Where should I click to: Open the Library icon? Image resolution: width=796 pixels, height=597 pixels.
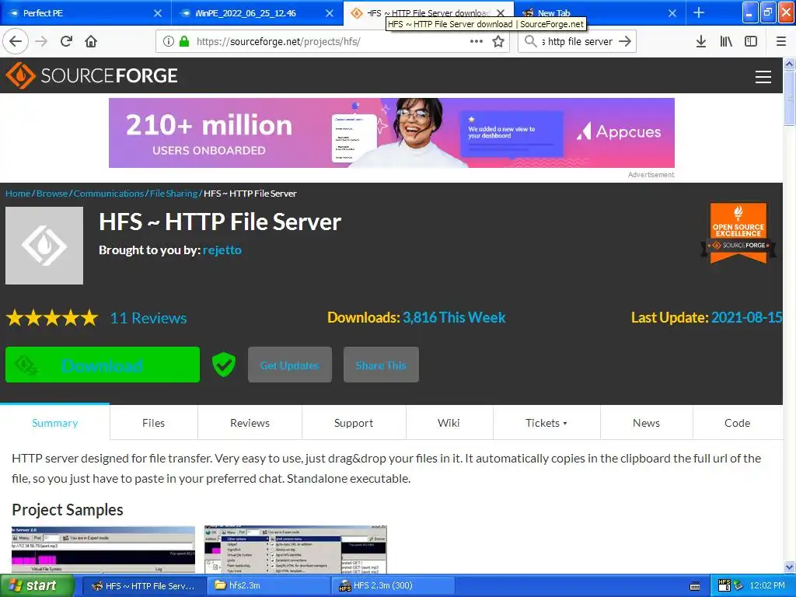(x=726, y=41)
